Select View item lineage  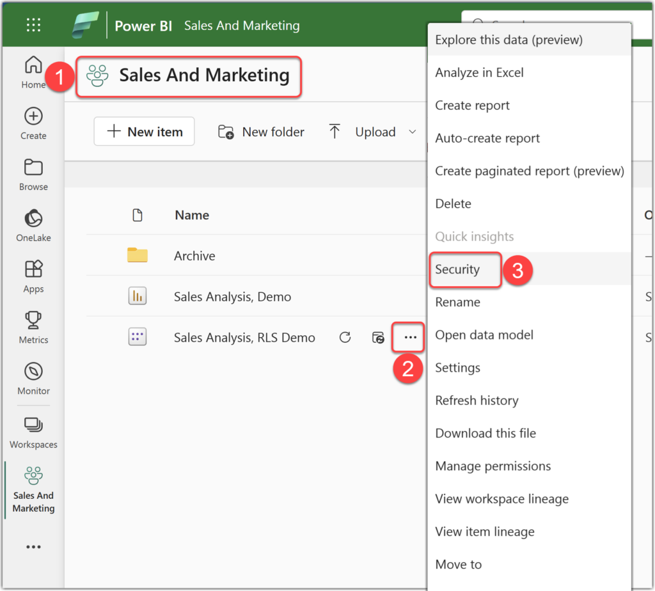click(529, 532)
